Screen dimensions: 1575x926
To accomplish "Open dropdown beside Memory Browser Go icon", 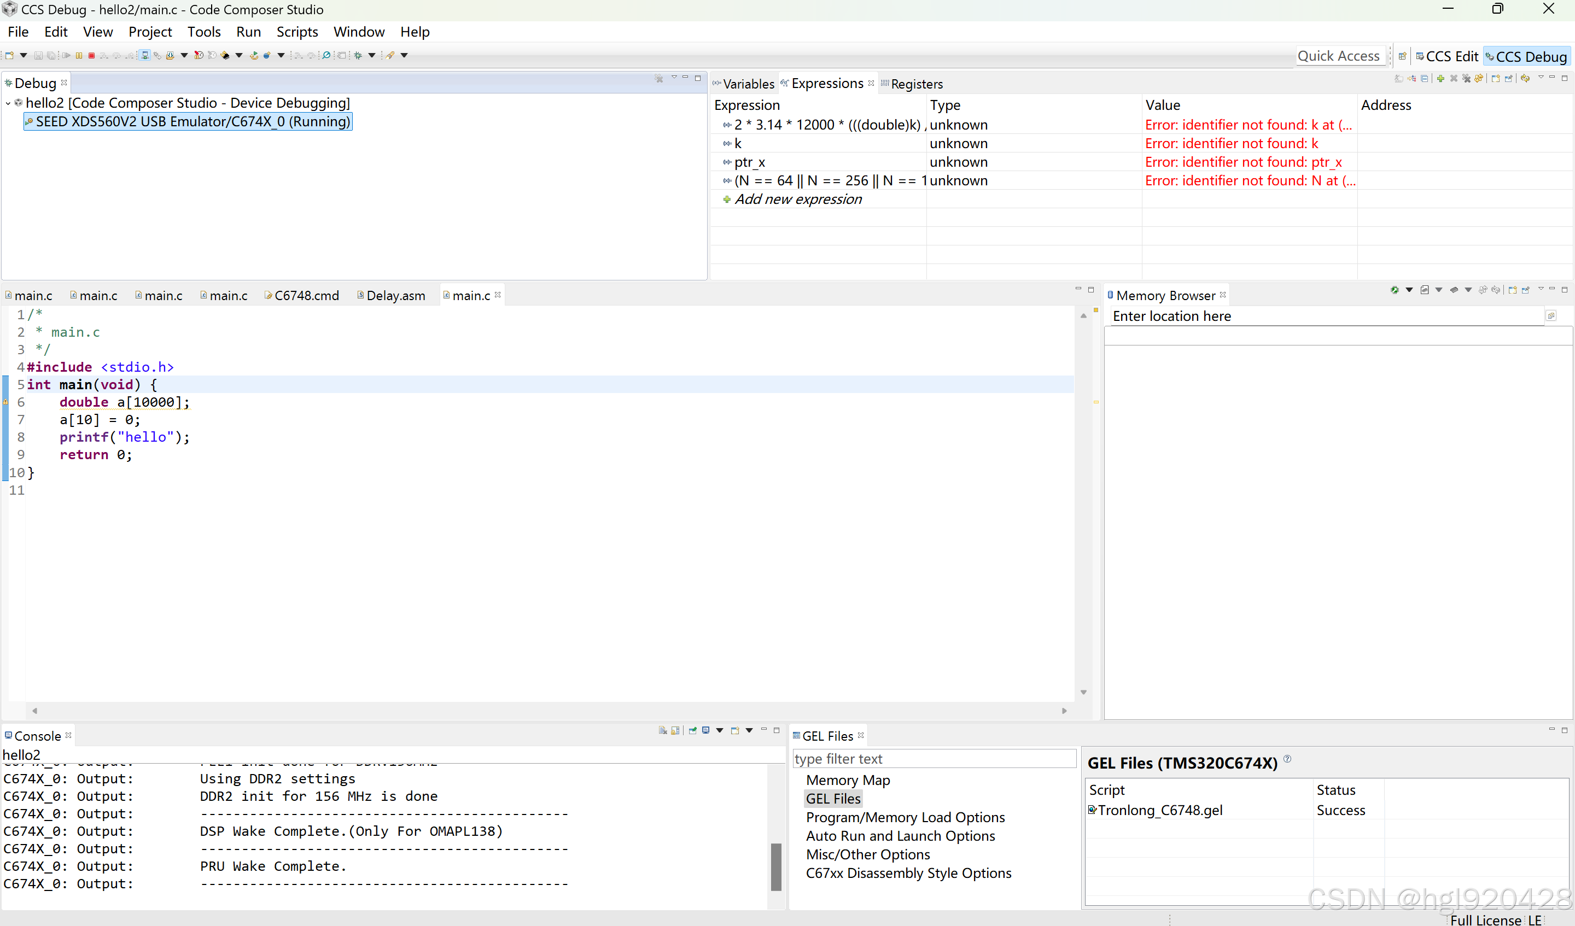I will [1409, 290].
